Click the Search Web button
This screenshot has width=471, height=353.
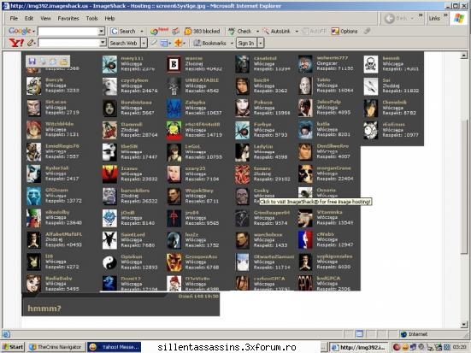click(x=124, y=43)
